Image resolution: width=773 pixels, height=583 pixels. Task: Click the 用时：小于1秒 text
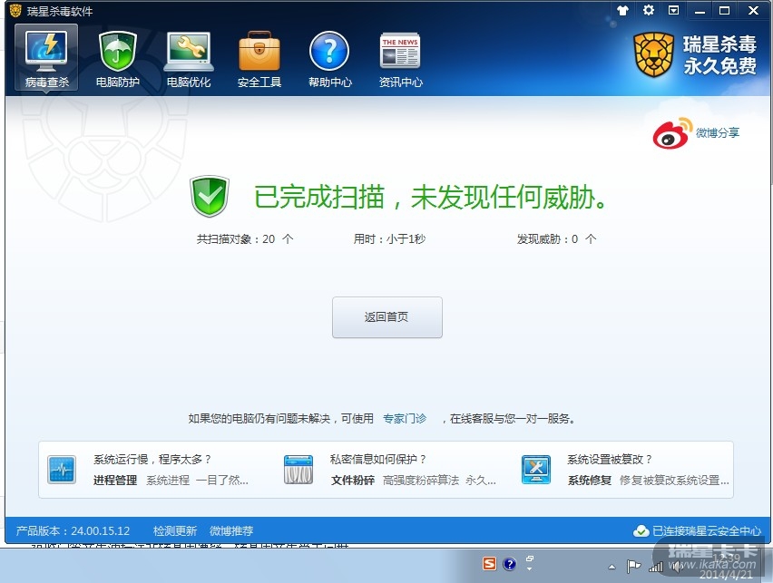pyautogui.click(x=389, y=239)
